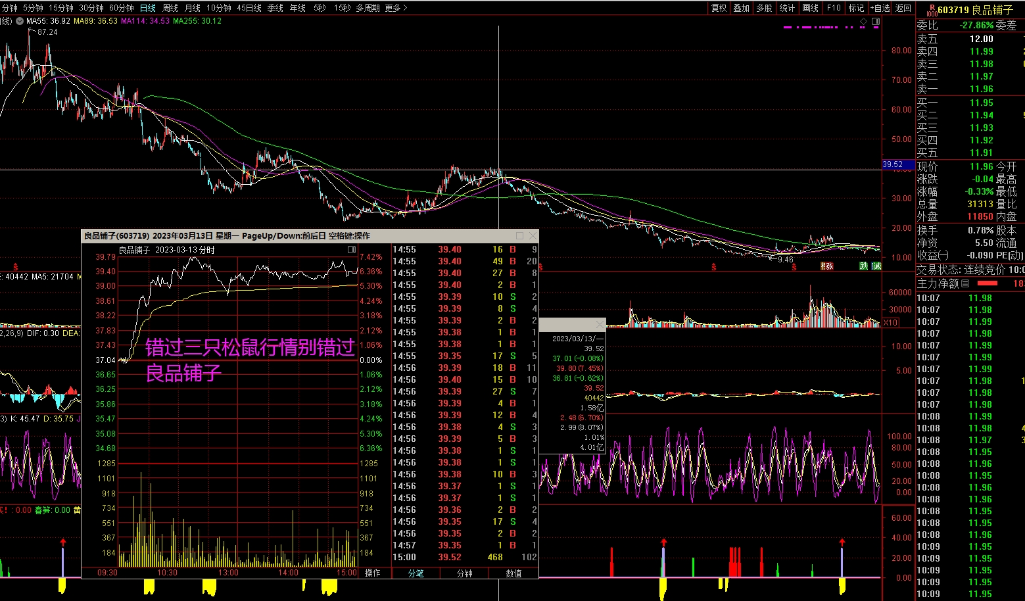Click the 9.46 low price label
Image resolution: width=1025 pixels, height=601 pixels.
point(785,260)
